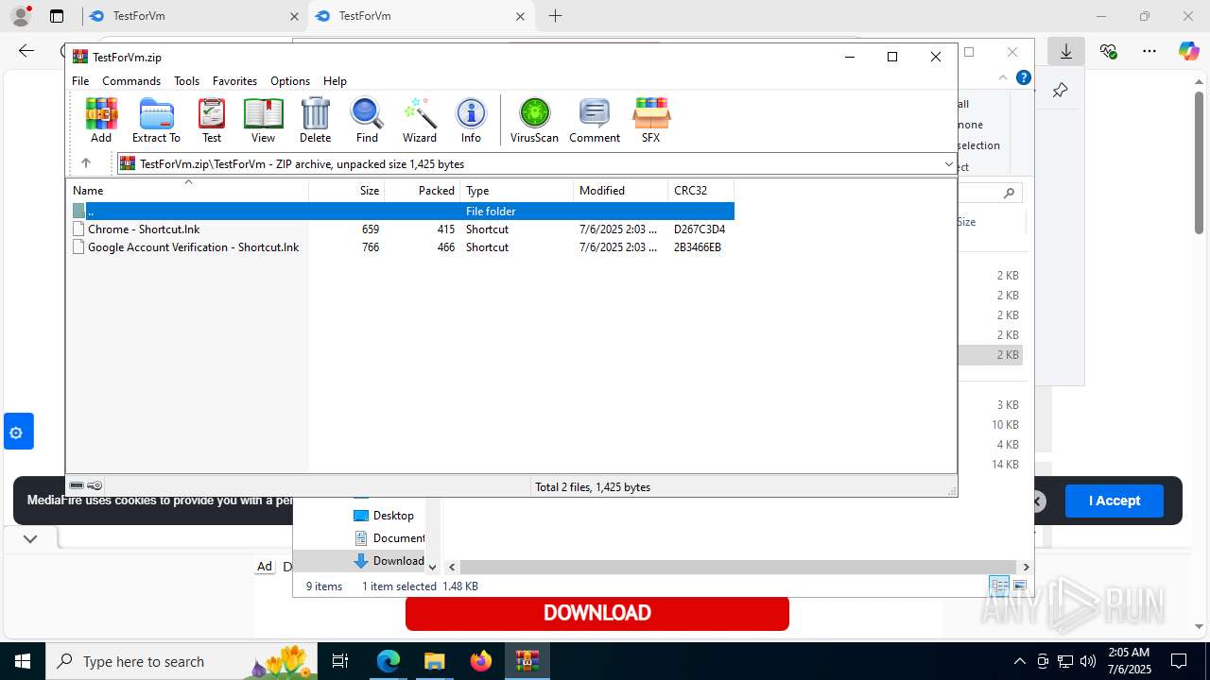Screen dimensions: 1210x680
Task: Switch Explorer to details view
Action: click(x=999, y=586)
